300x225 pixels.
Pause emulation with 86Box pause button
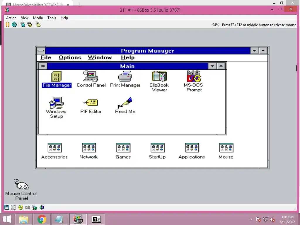pos(7,25)
